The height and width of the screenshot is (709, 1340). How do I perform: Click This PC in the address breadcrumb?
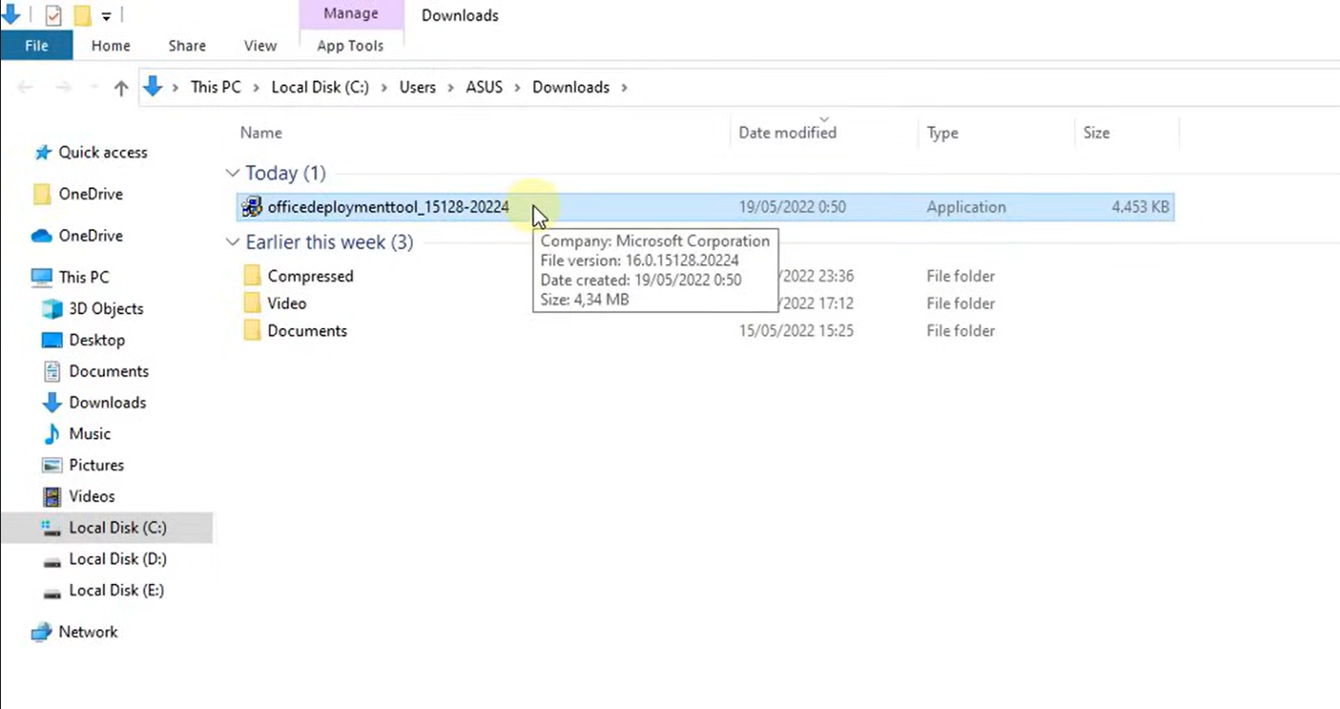215,87
